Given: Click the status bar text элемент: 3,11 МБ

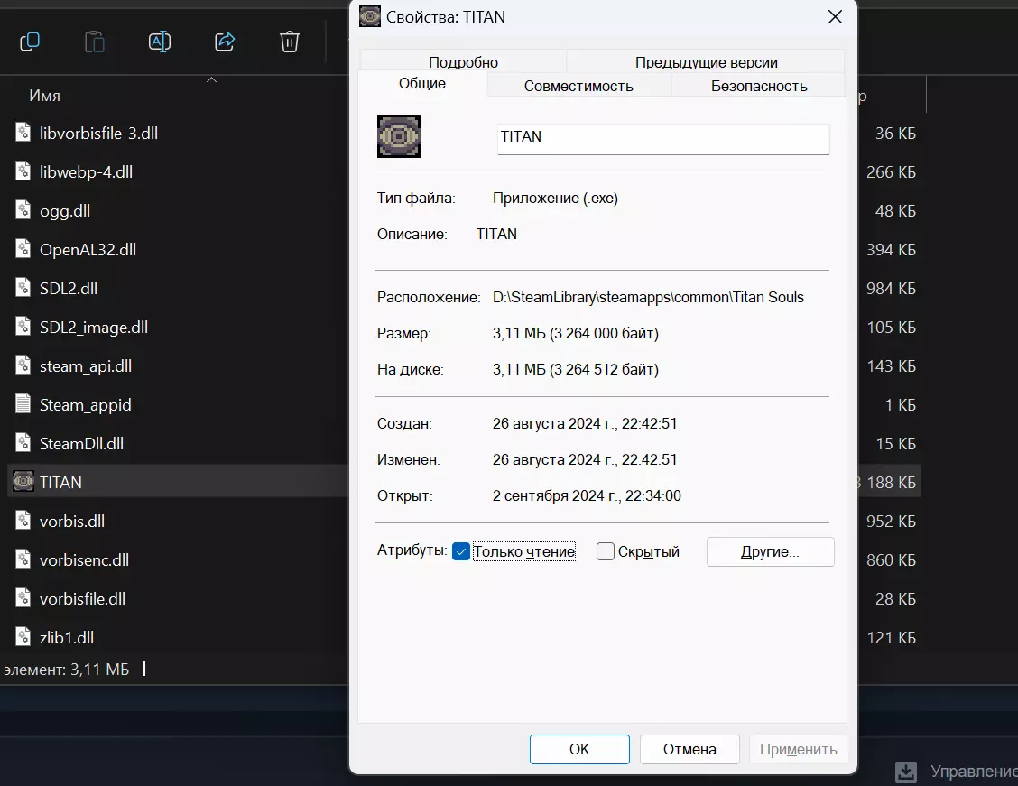Looking at the screenshot, I should click(x=66, y=670).
